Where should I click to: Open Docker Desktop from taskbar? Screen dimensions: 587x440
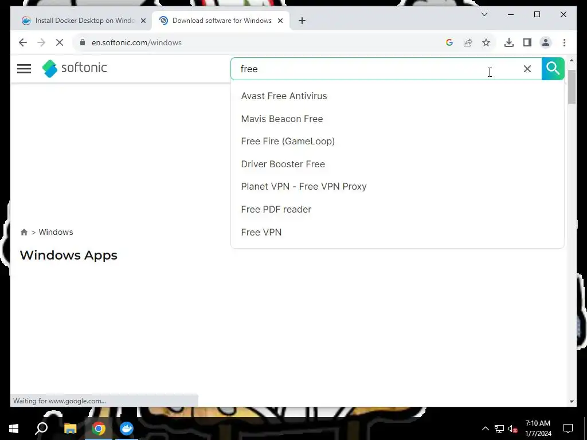pyautogui.click(x=127, y=429)
